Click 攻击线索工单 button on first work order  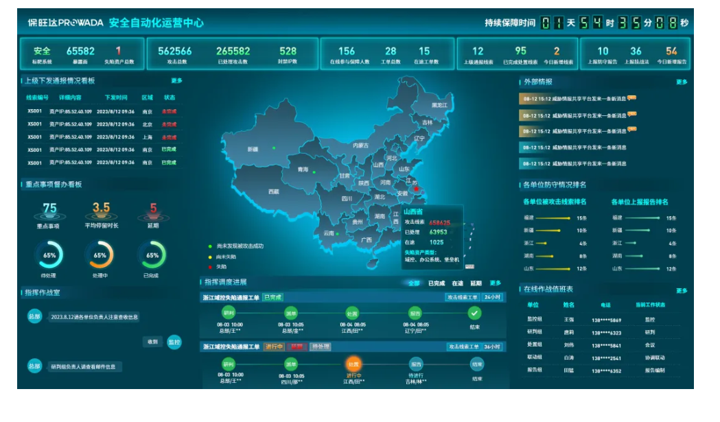click(463, 297)
